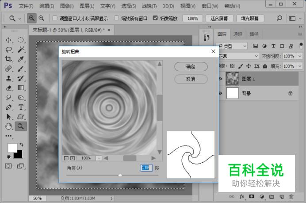Add a layer mask
Image resolution: width=306 pixels, height=203 pixels.
(x=252, y=196)
